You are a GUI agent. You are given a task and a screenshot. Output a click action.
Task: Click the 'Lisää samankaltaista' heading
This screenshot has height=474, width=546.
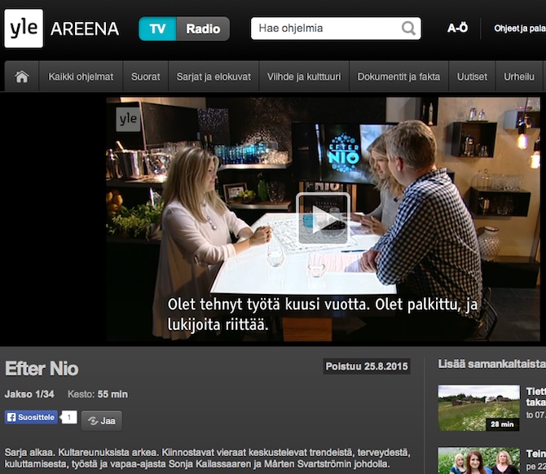(x=491, y=364)
